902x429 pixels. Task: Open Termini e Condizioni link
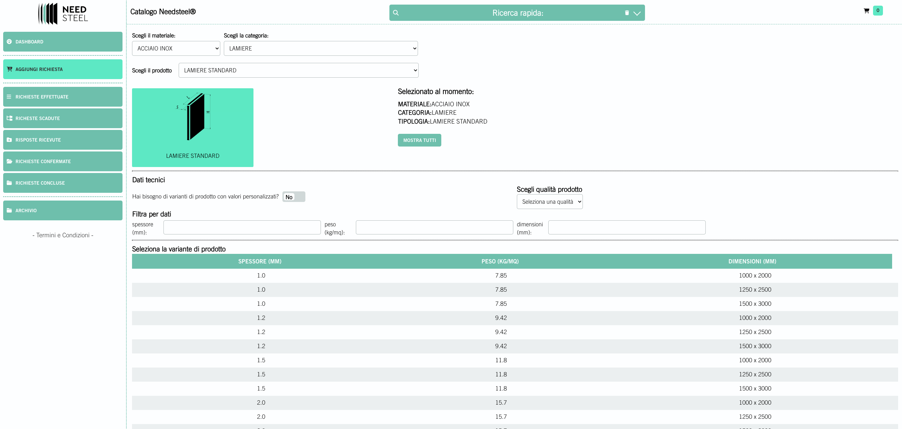[63, 235]
